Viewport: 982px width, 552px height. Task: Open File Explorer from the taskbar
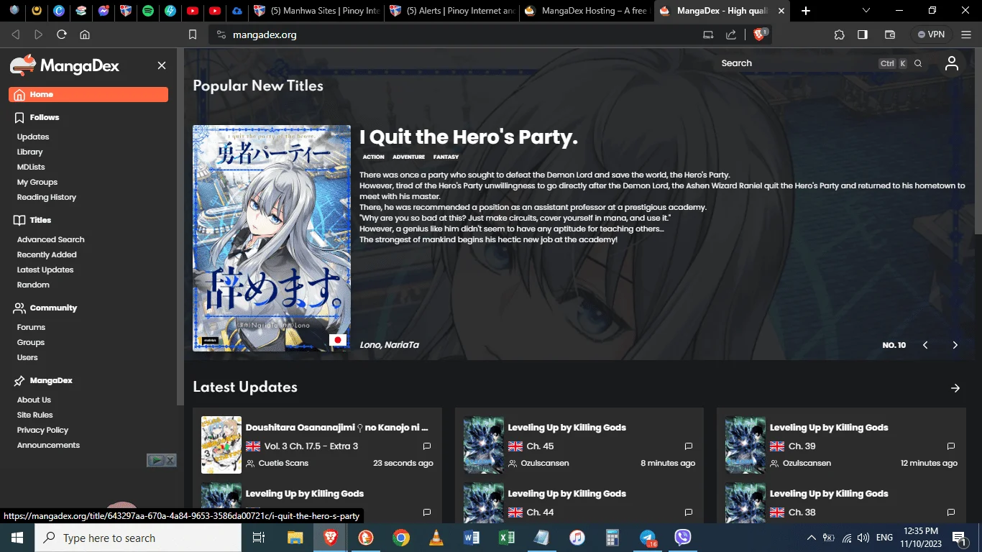[x=295, y=538]
